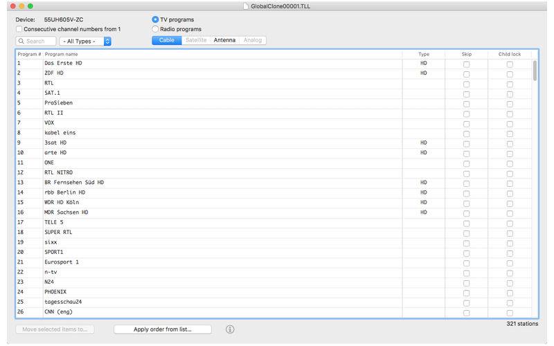Select the VOX channel row

(x=274, y=123)
